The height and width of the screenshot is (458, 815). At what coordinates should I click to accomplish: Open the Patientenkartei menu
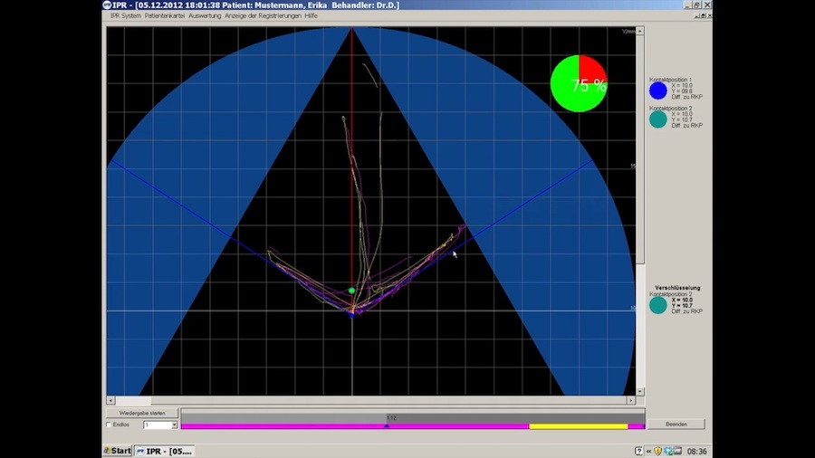click(x=166, y=16)
